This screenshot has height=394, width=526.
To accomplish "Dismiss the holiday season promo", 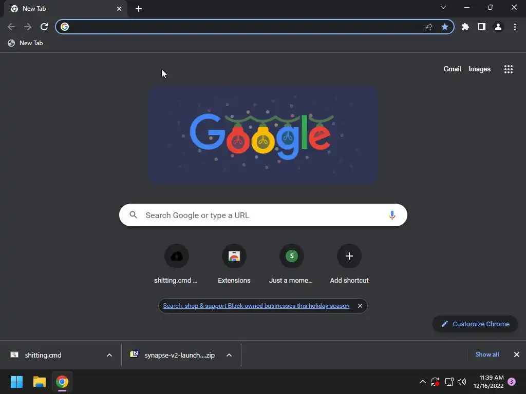I will coord(360,306).
